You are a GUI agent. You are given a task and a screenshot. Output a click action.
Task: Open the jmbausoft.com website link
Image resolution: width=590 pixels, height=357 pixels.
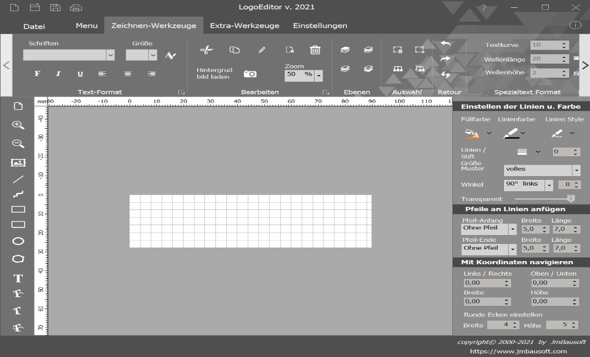[518, 351]
